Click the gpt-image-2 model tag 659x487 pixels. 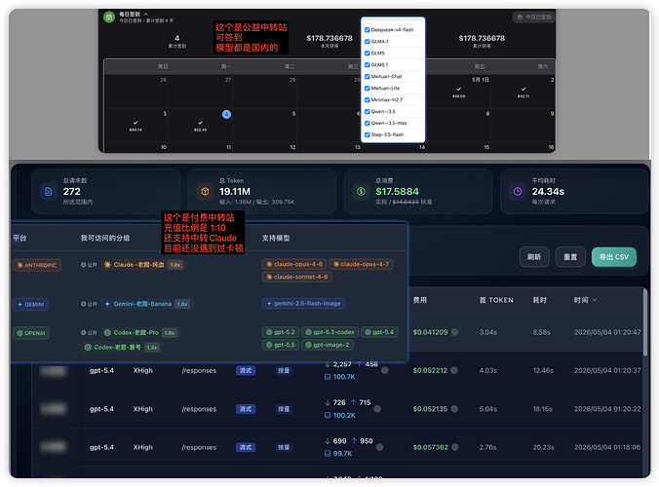[328, 345]
